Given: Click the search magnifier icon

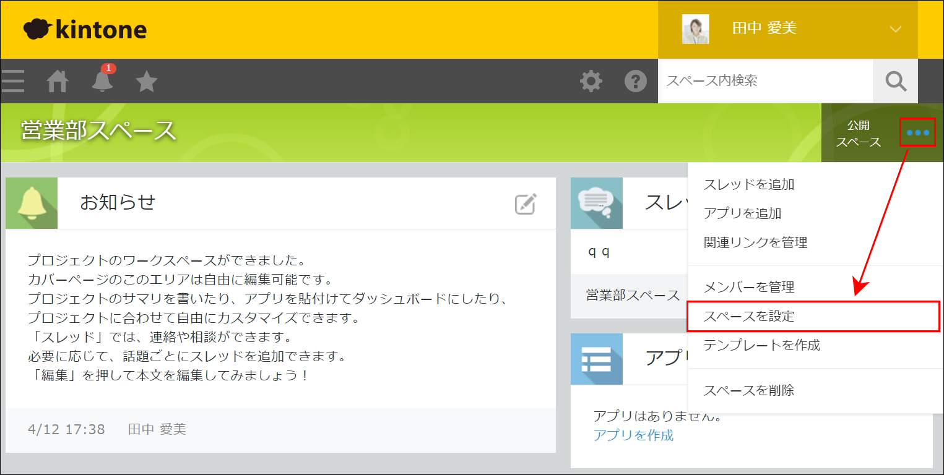Looking at the screenshot, I should point(895,80).
